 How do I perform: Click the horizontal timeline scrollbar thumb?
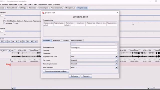[x=14, y=88]
